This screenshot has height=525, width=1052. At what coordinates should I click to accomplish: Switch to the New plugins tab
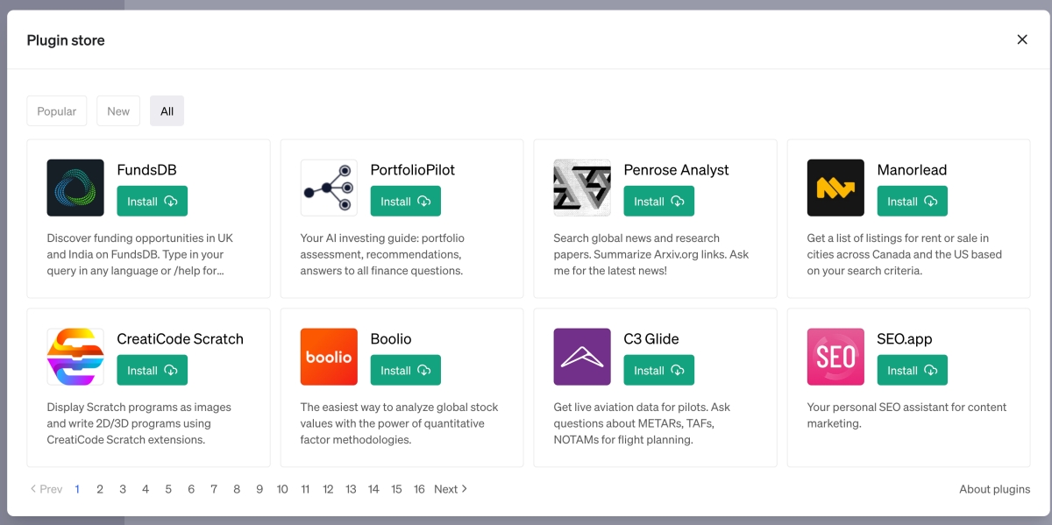point(118,111)
